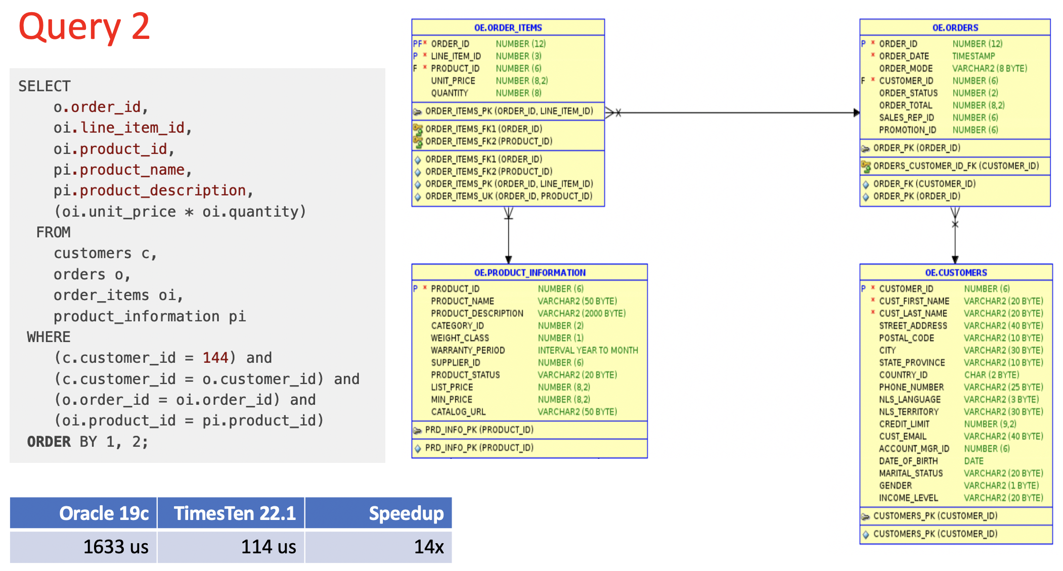Click the OE.CUSTOMERS table title bar

[956, 273]
